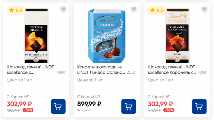Click the crossed-out 947,39 ₽ old price
Image resolution: width=214 pixels, height=120 pixels.
[84, 110]
